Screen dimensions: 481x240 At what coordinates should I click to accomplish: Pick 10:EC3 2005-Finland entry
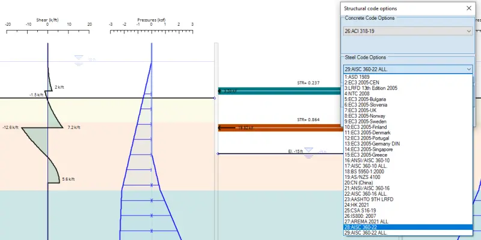pyautogui.click(x=408, y=127)
